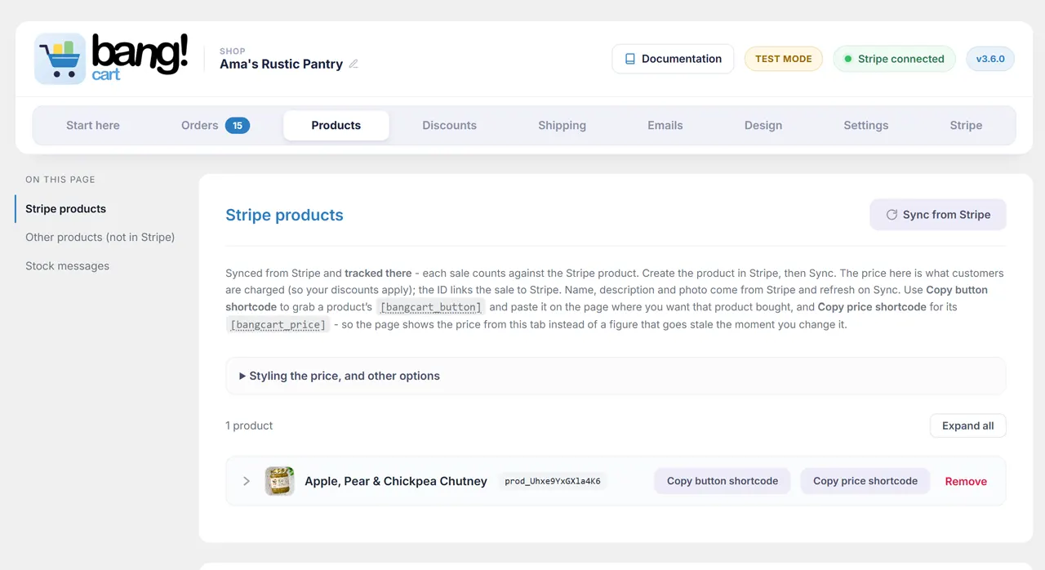The height and width of the screenshot is (570, 1045).
Task: Click the 1 product count text
Action: (x=249, y=425)
